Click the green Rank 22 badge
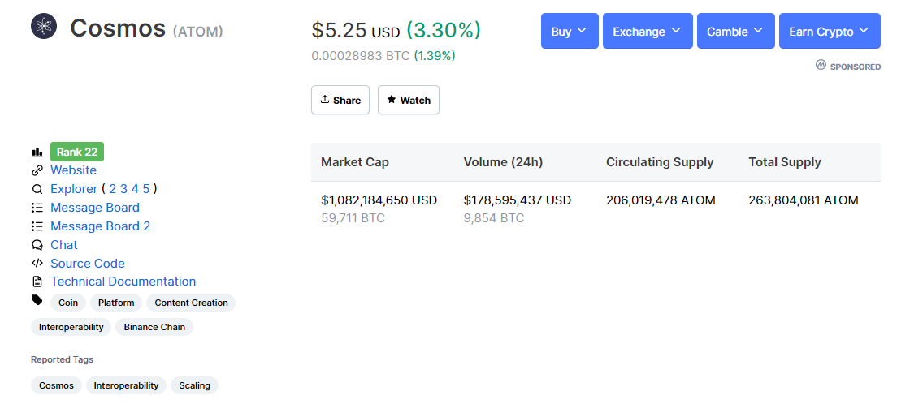The width and height of the screenshot is (901, 404). click(x=77, y=152)
